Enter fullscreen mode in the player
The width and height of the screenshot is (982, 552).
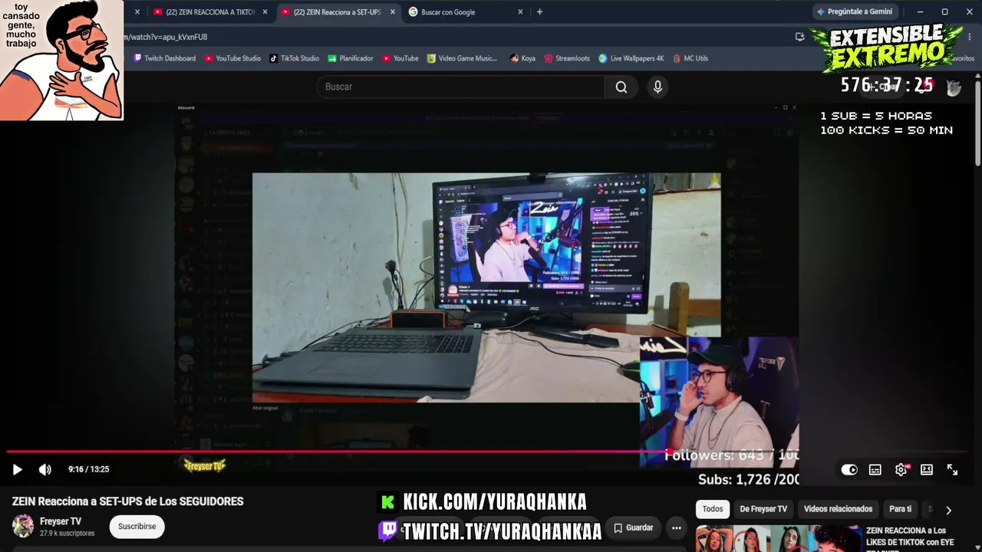[x=952, y=470]
